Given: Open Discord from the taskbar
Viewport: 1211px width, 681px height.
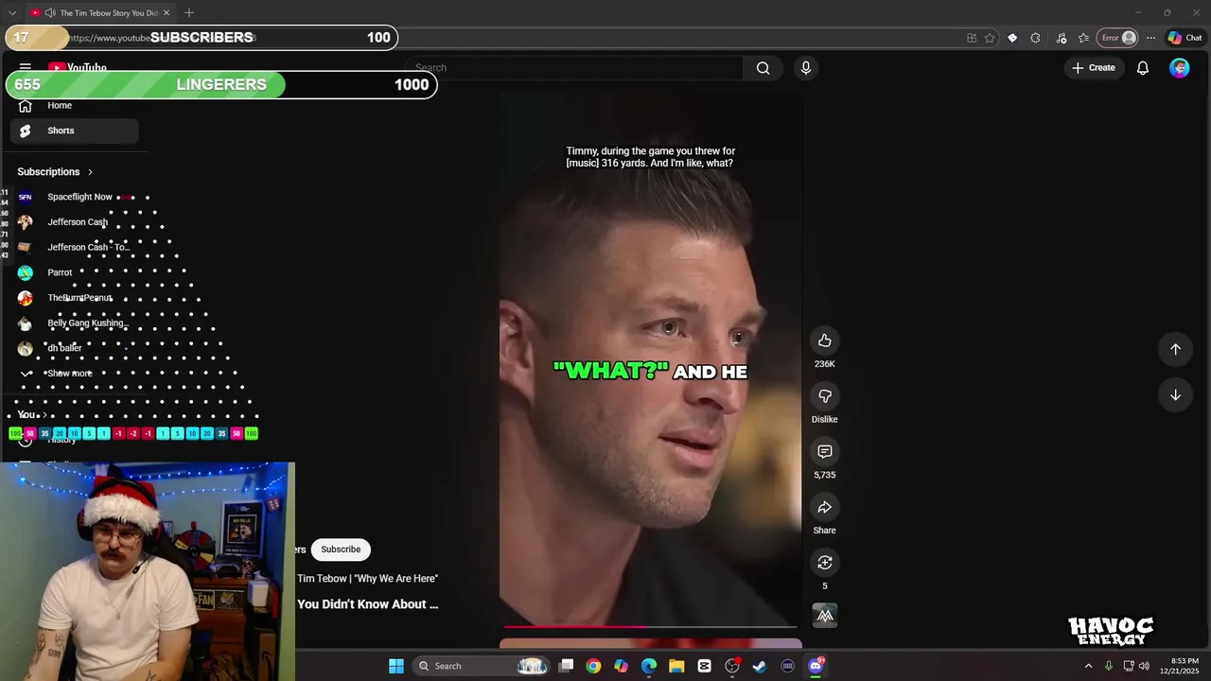Looking at the screenshot, I should [816, 666].
